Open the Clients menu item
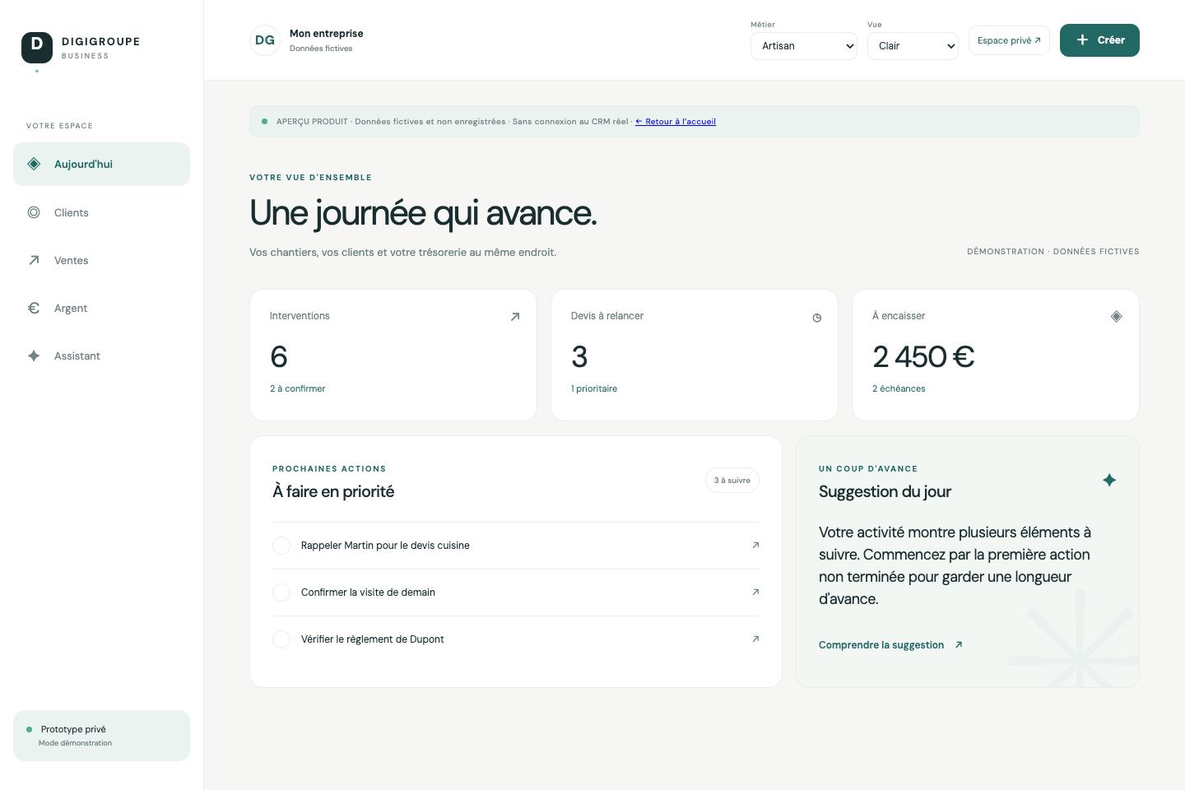Viewport: 1185px width, 790px height. click(x=101, y=212)
